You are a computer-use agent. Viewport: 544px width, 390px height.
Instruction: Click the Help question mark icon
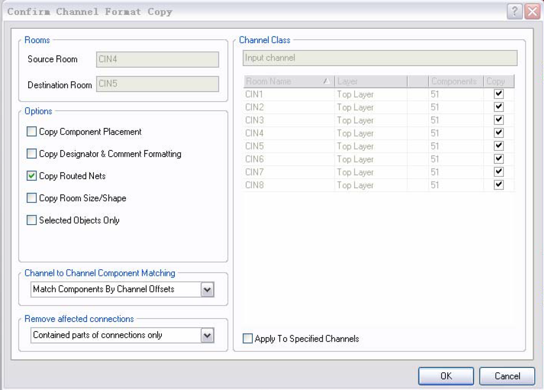point(515,11)
